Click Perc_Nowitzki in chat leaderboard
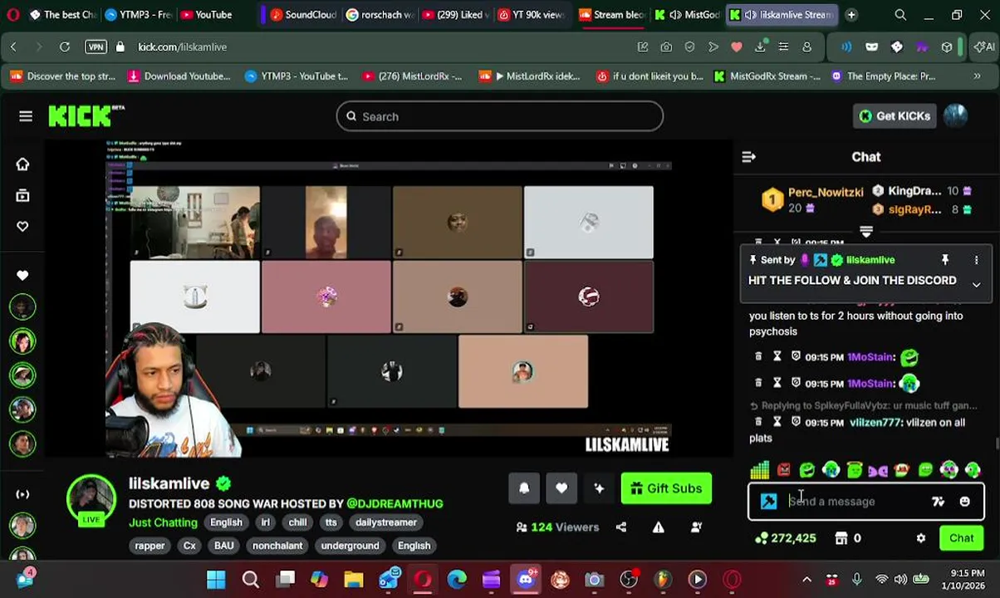This screenshot has width=1000, height=598. [825, 192]
